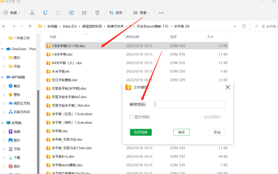Click icon of 米字格.doc file
Viewport: 278px width, 174px height.
[x=48, y=131]
